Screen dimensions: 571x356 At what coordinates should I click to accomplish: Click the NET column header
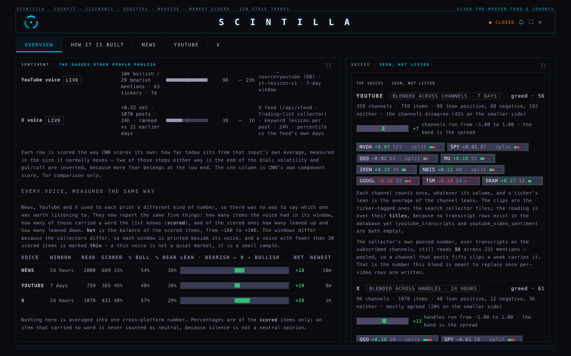coord(299,257)
